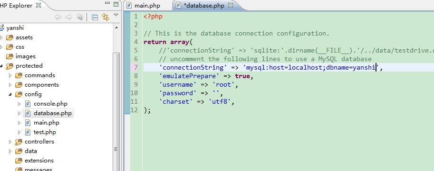Select the yanshi project root

click(x=15, y=28)
